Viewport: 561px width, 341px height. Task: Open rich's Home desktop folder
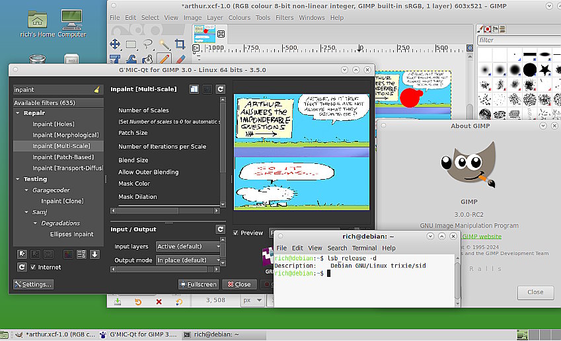[37, 24]
